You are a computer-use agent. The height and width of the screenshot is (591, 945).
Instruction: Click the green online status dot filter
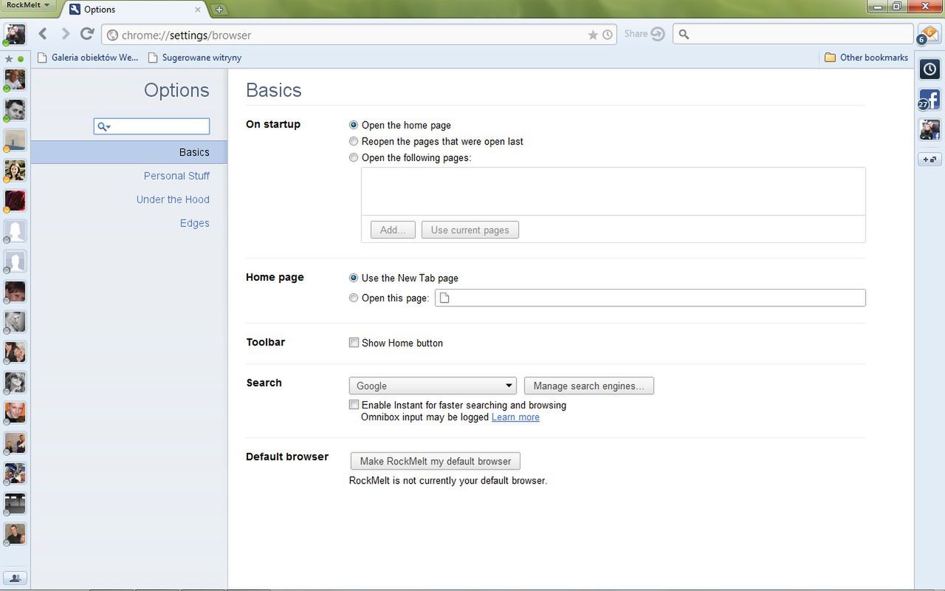(x=21, y=58)
